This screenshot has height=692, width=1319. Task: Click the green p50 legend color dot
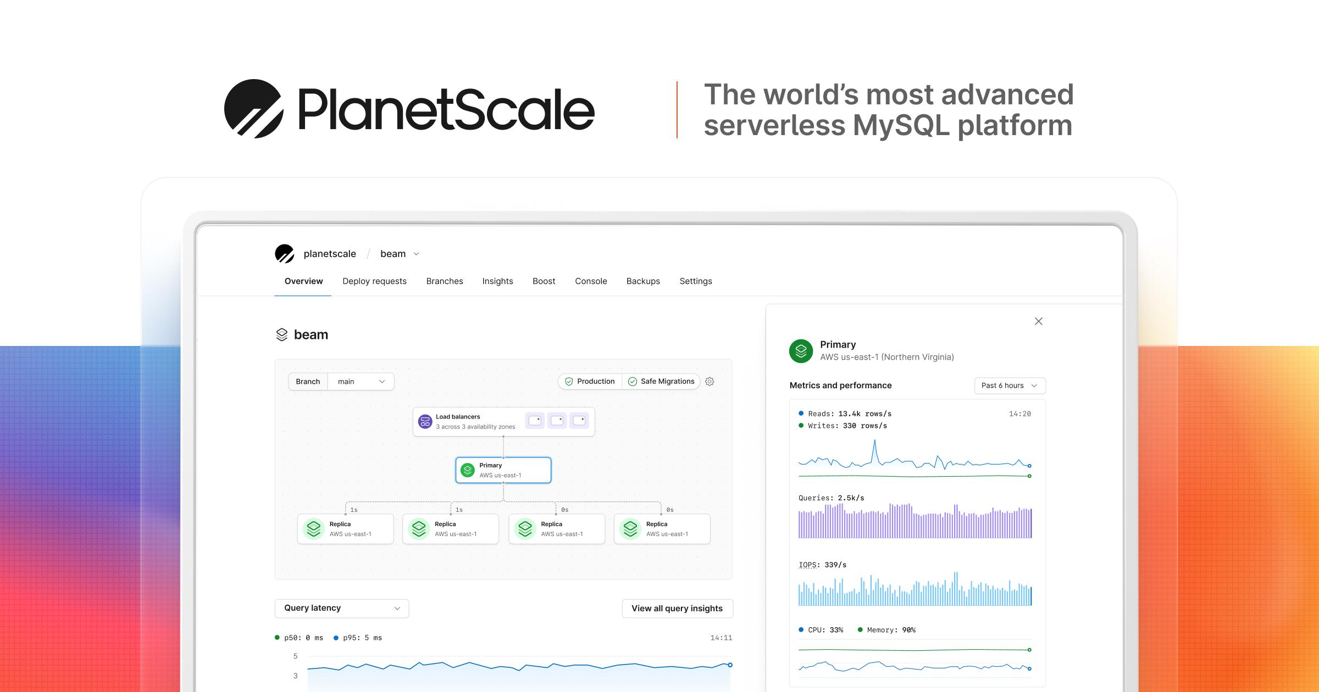click(277, 638)
